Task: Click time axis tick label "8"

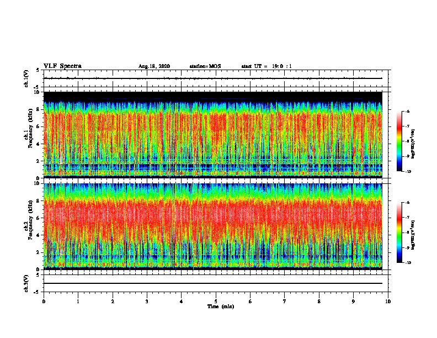Action: [319, 302]
